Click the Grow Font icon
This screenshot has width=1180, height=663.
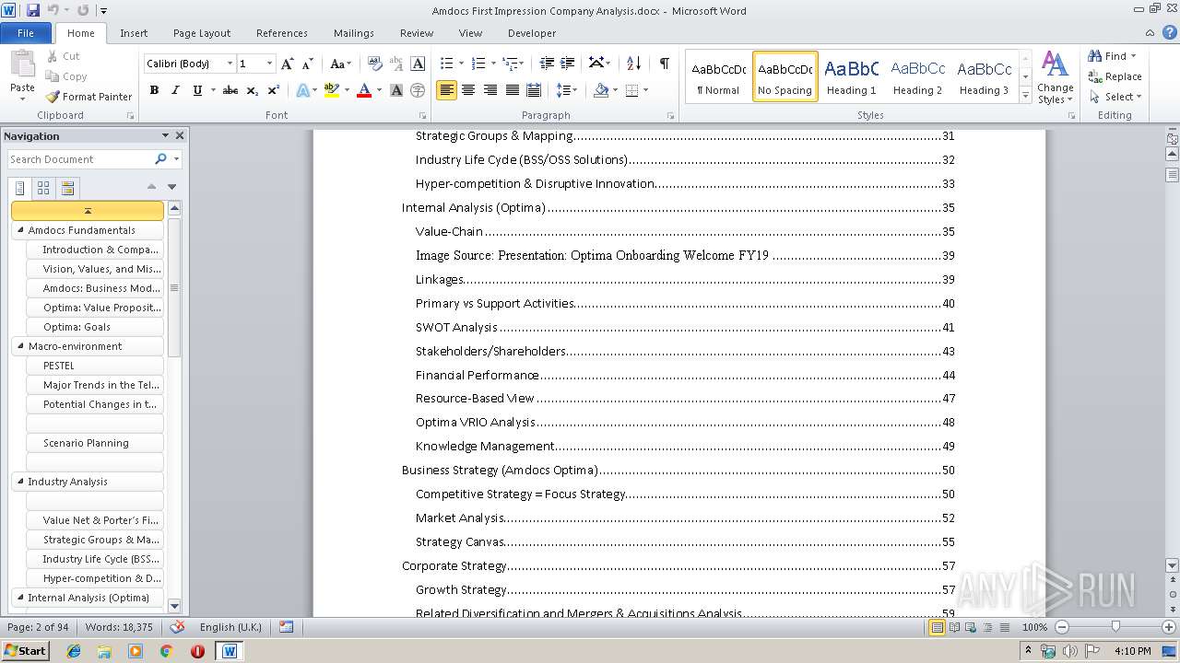288,64
